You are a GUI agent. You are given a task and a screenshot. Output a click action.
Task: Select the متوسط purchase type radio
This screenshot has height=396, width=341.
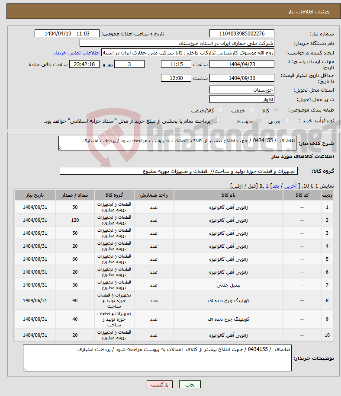[x=259, y=121]
